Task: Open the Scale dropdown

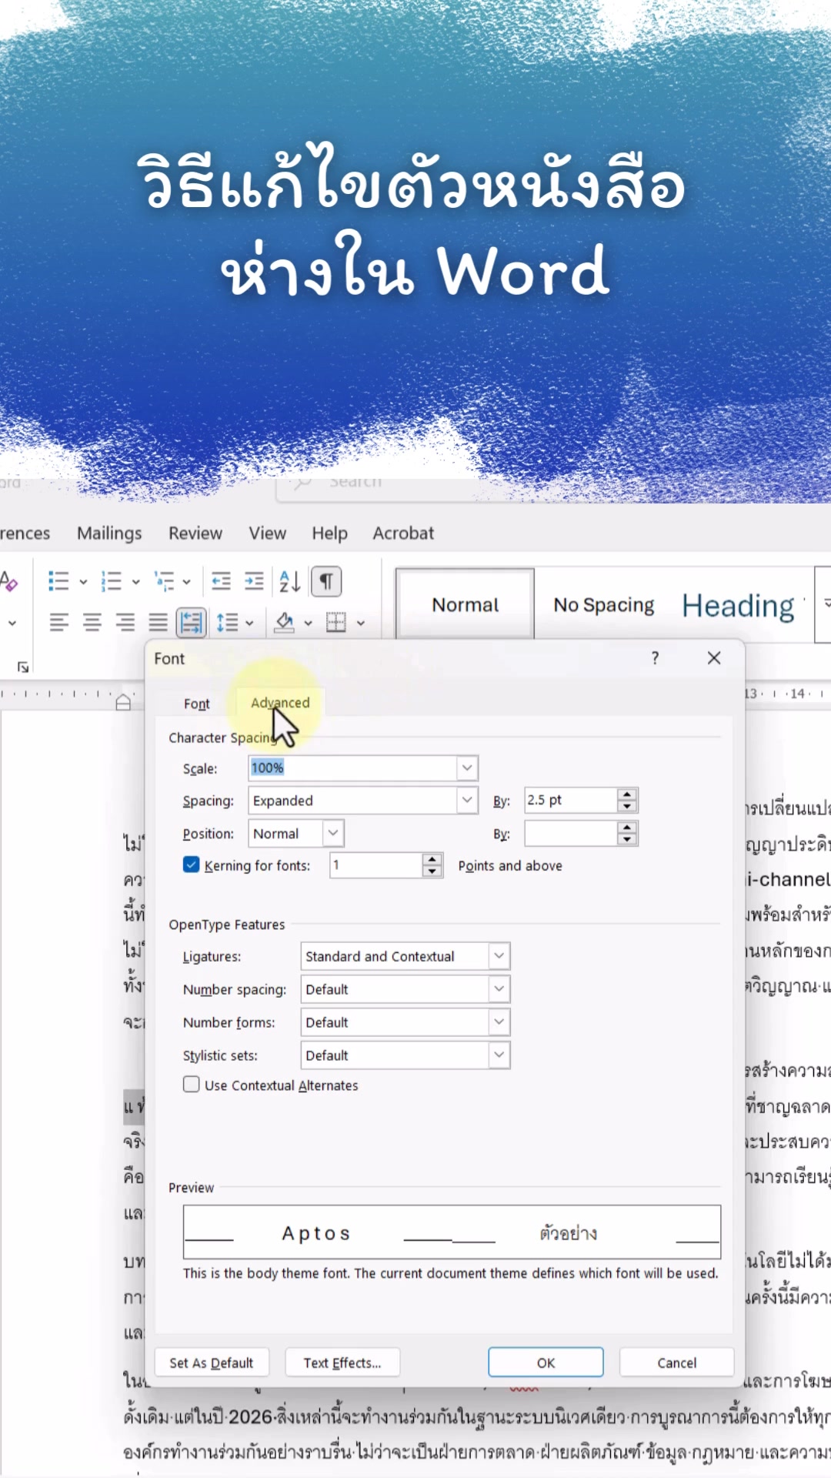Action: (x=466, y=767)
